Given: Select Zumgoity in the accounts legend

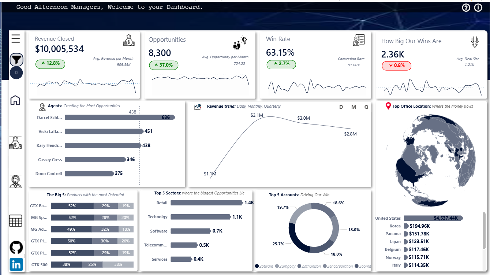Looking at the screenshot, I should tap(285, 266).
